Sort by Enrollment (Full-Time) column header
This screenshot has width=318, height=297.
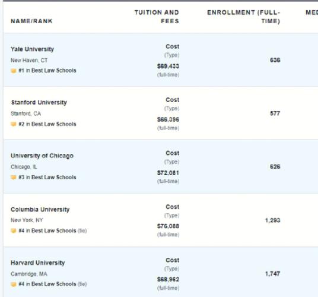(x=244, y=17)
